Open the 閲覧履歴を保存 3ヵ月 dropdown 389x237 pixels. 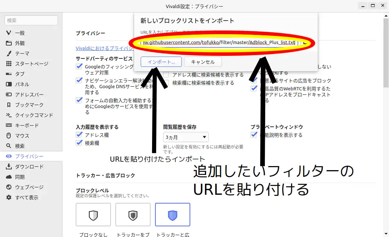pos(186,137)
